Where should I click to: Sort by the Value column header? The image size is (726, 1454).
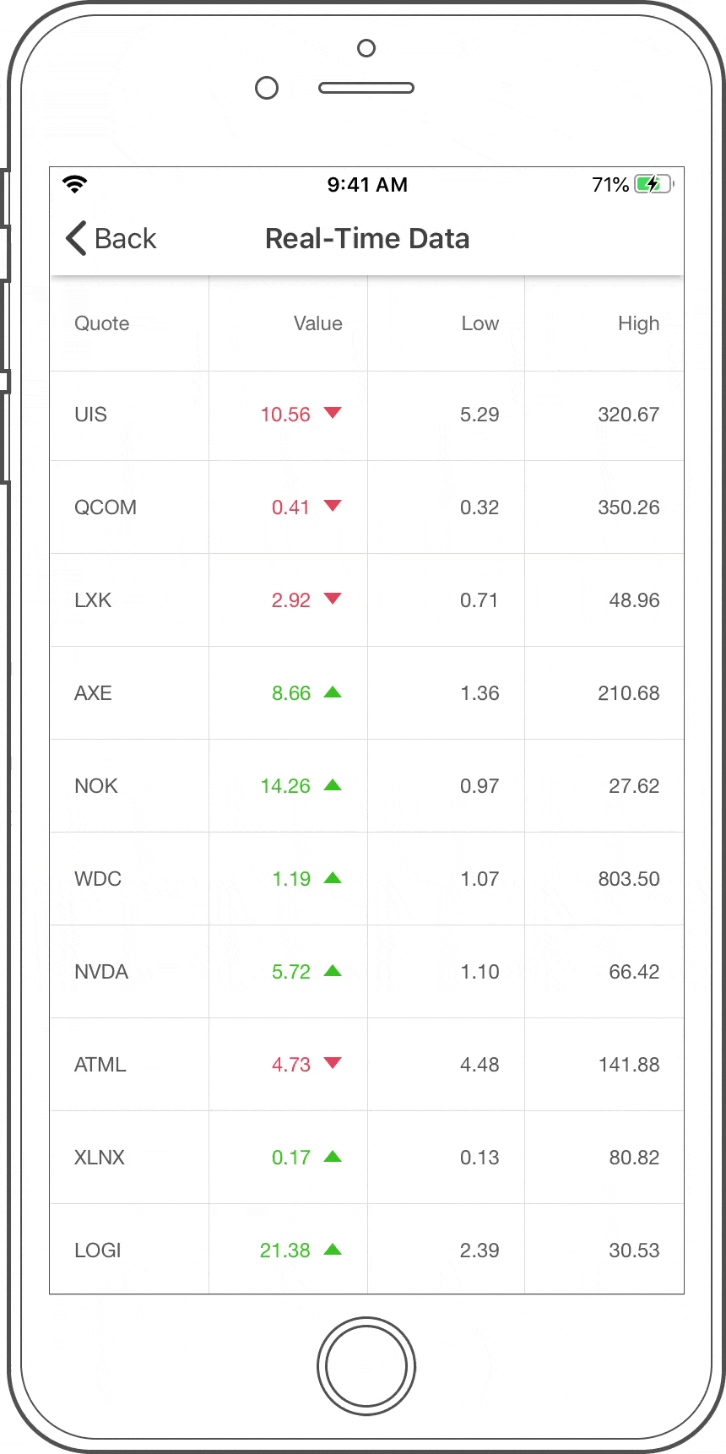[317, 323]
